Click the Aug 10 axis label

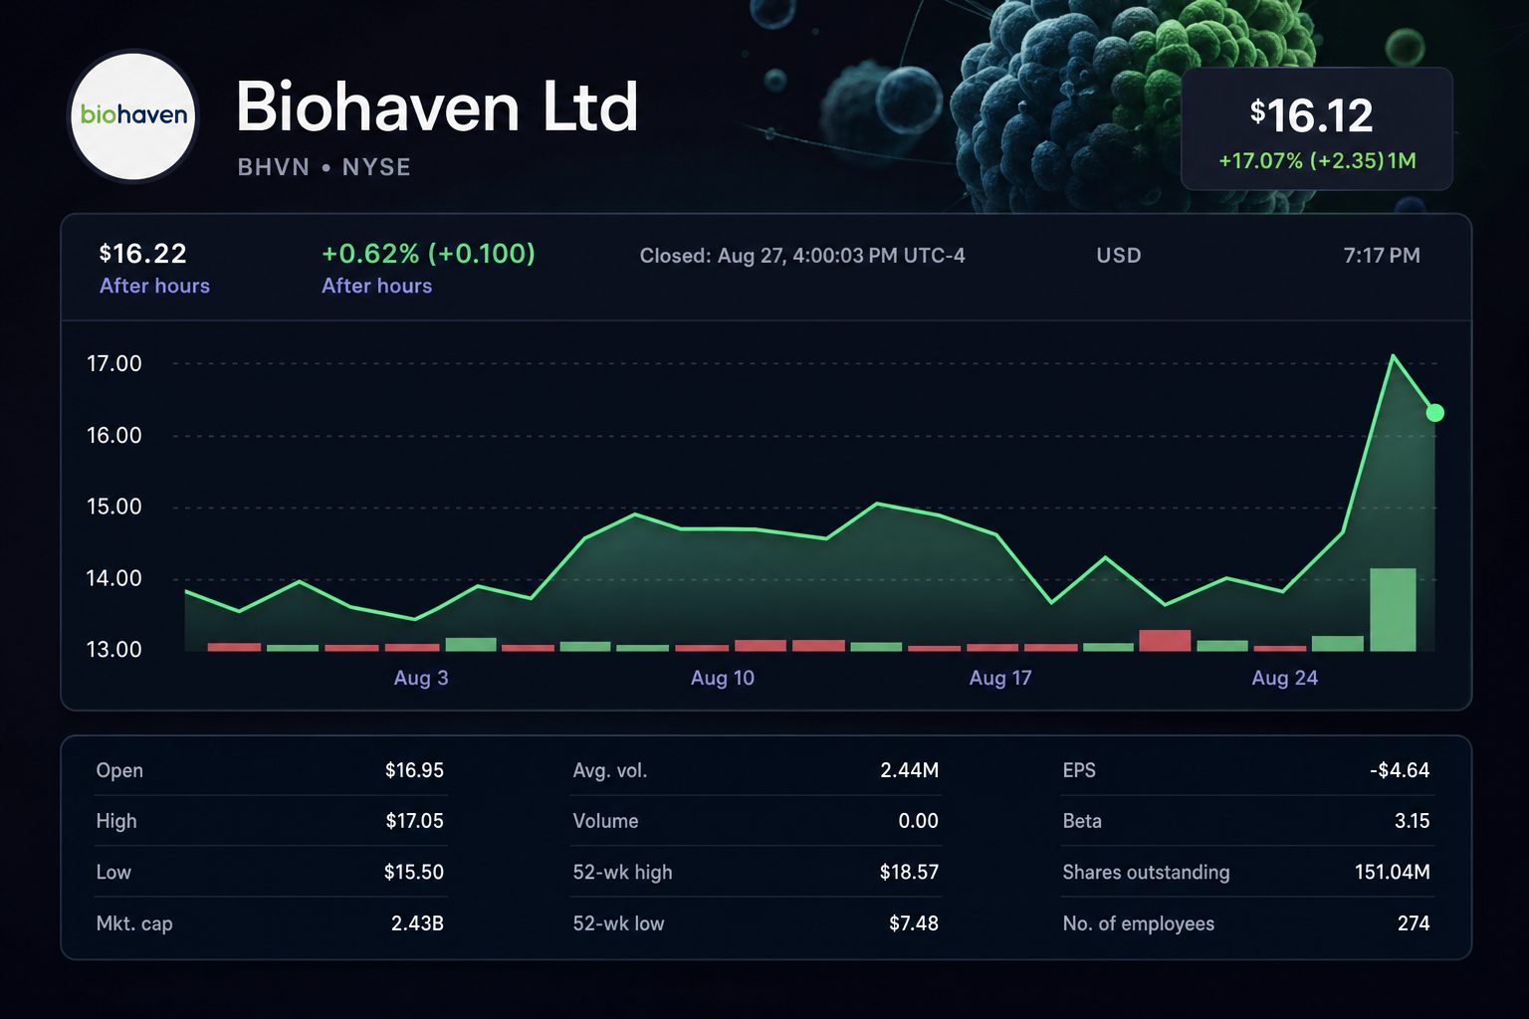[x=723, y=678]
